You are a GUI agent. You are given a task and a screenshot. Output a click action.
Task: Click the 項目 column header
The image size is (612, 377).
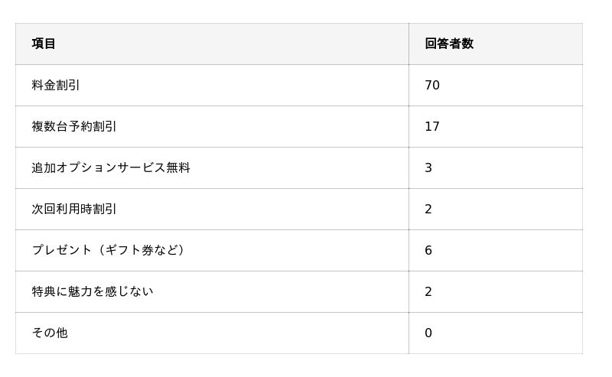(44, 44)
